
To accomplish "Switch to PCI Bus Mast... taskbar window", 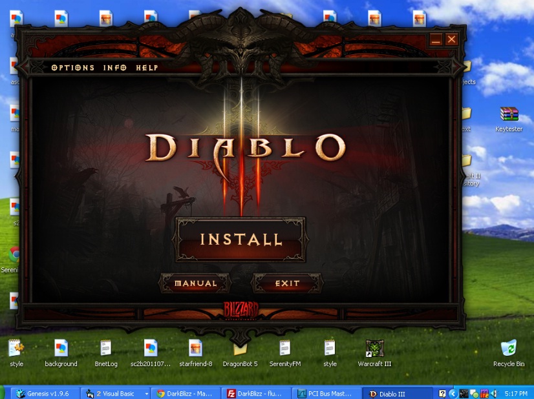I will 327,394.
